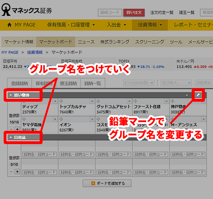
Task: Open 保有残高・口座管理 dropdown menu
Action: tap(71, 25)
